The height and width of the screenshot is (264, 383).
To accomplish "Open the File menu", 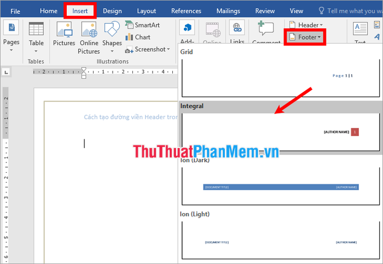I will 15,11.
